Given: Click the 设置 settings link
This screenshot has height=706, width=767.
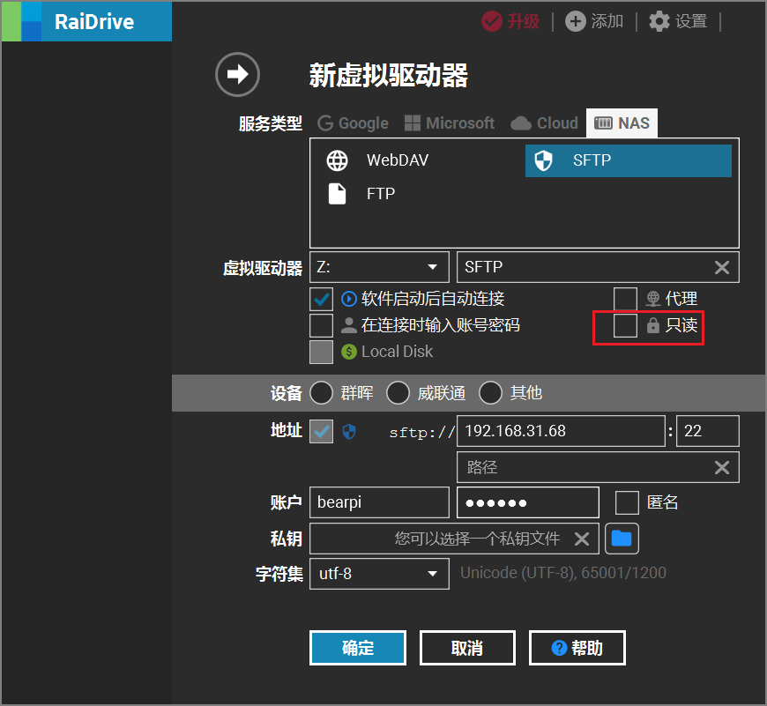Looking at the screenshot, I should 691,21.
